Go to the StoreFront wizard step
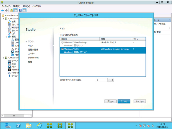Screen dimensions: 172x129 click(x=33, y=58)
